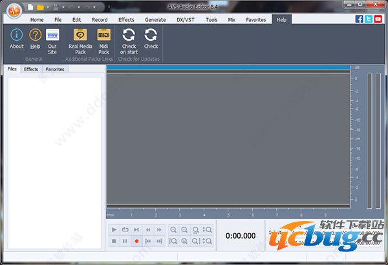
Task: Expand the save options dropdown arrow
Action: tap(63, 7)
